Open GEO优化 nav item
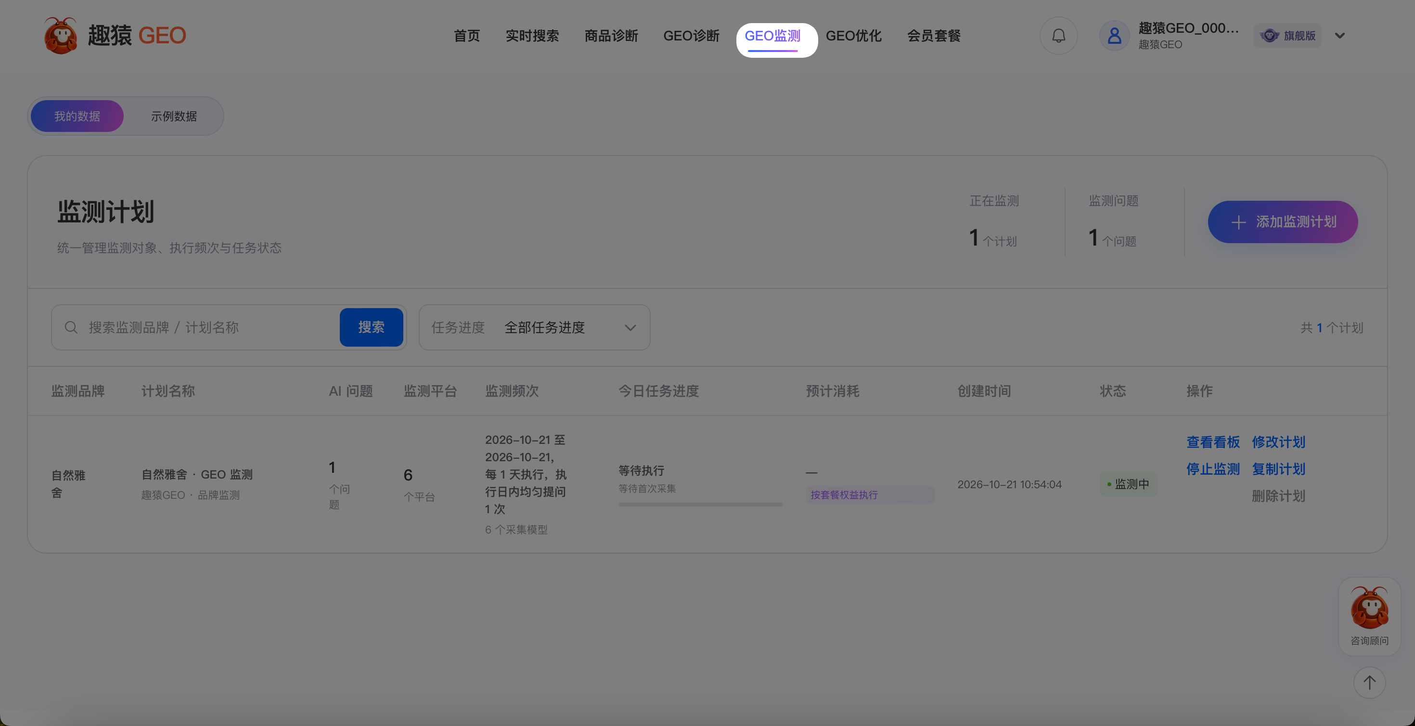Viewport: 1415px width, 726px height. 854,36
